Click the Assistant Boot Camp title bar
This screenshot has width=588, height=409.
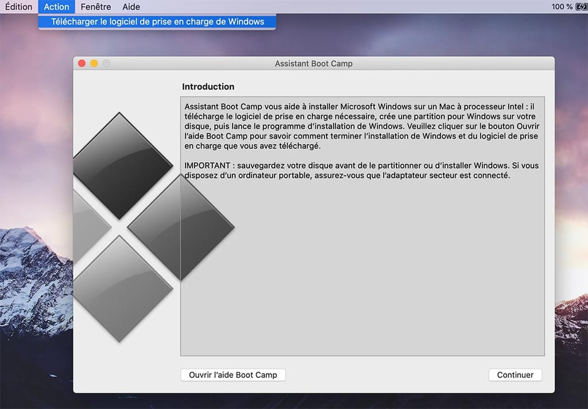pos(314,63)
